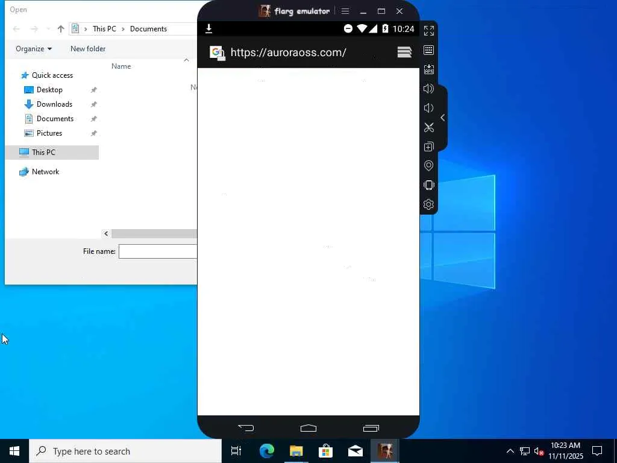
Task: Unpin Documents using its pin icon
Action: click(x=93, y=119)
